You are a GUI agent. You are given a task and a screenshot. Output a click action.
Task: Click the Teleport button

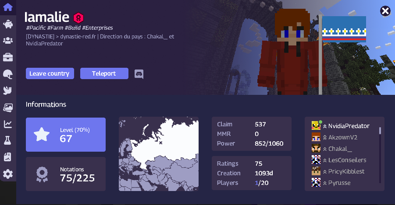point(104,73)
